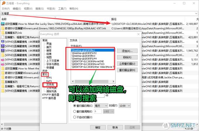The image size is (199, 131).
Task: Click the folder list's right scroll arrow
Action: tap(113, 81)
